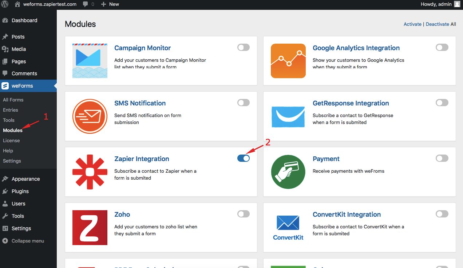The image size is (463, 268).
Task: Click the Zapier Integration title link
Action: pos(142,159)
